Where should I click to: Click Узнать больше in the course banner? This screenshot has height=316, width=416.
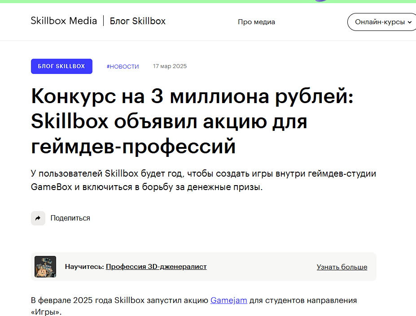[342, 267]
